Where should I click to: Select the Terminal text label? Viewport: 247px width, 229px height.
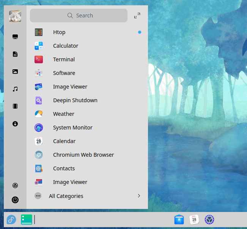(x=64, y=59)
